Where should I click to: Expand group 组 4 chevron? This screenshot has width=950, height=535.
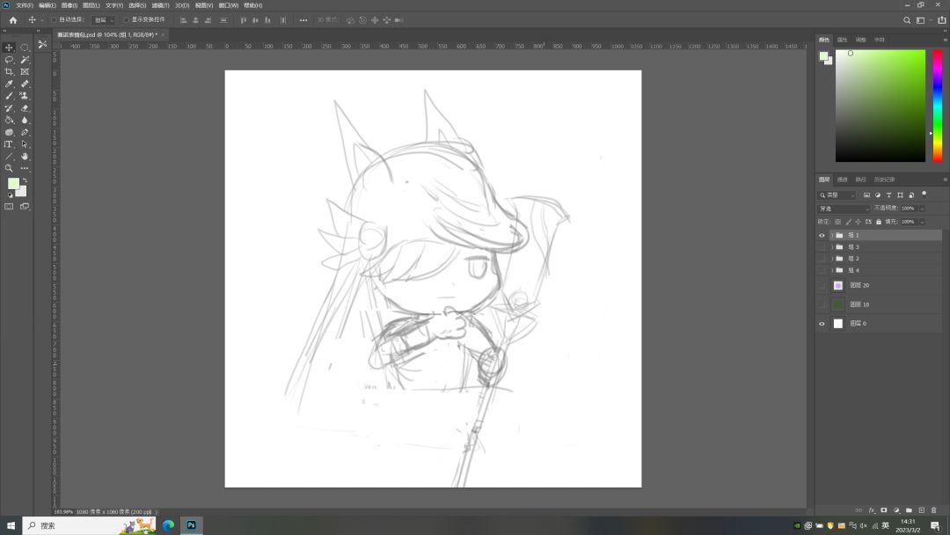(x=832, y=270)
